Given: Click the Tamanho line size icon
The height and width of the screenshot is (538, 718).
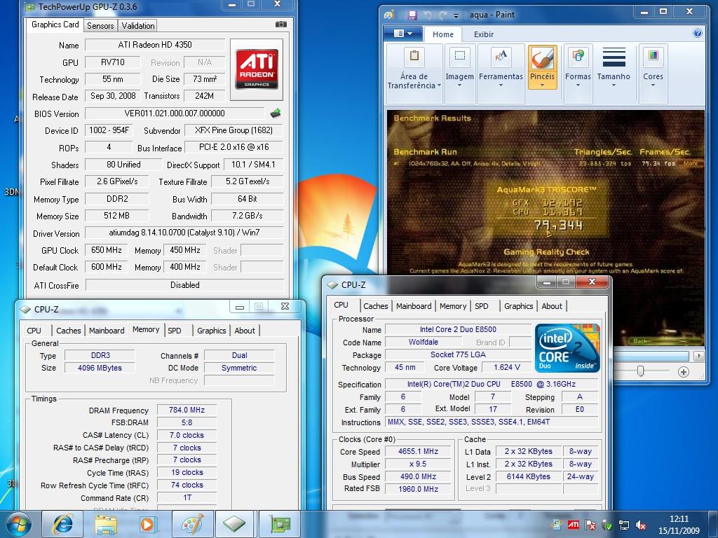Looking at the screenshot, I should (x=614, y=57).
